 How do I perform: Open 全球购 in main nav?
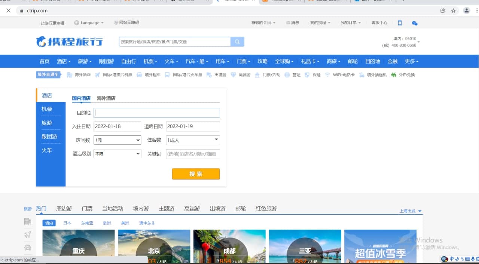[x=284, y=61]
